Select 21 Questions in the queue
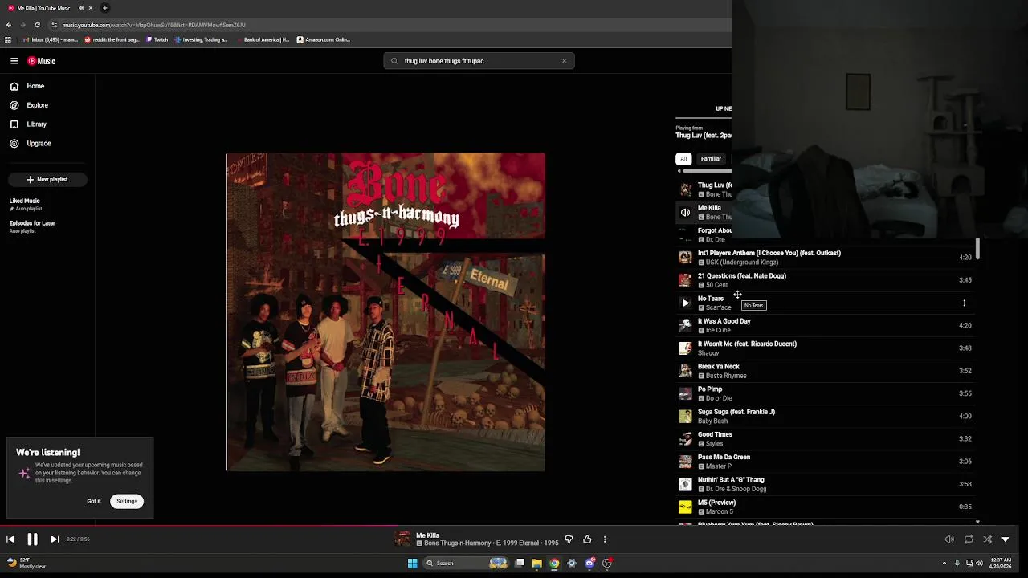1028x578 pixels. pos(826,280)
